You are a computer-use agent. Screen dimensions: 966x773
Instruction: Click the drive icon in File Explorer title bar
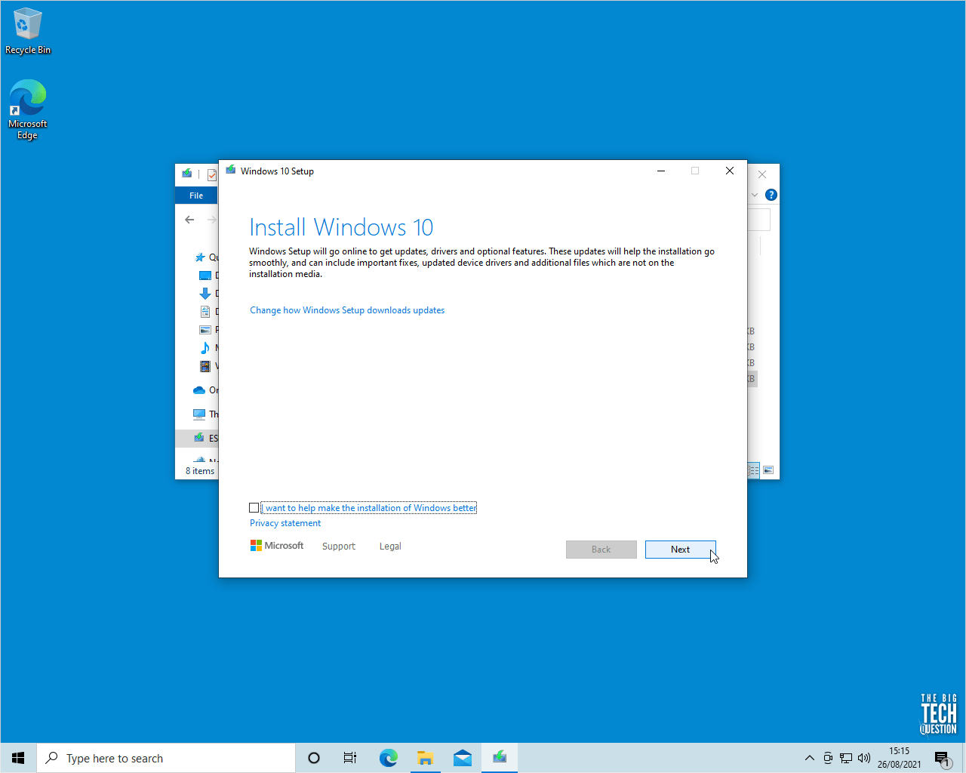186,174
